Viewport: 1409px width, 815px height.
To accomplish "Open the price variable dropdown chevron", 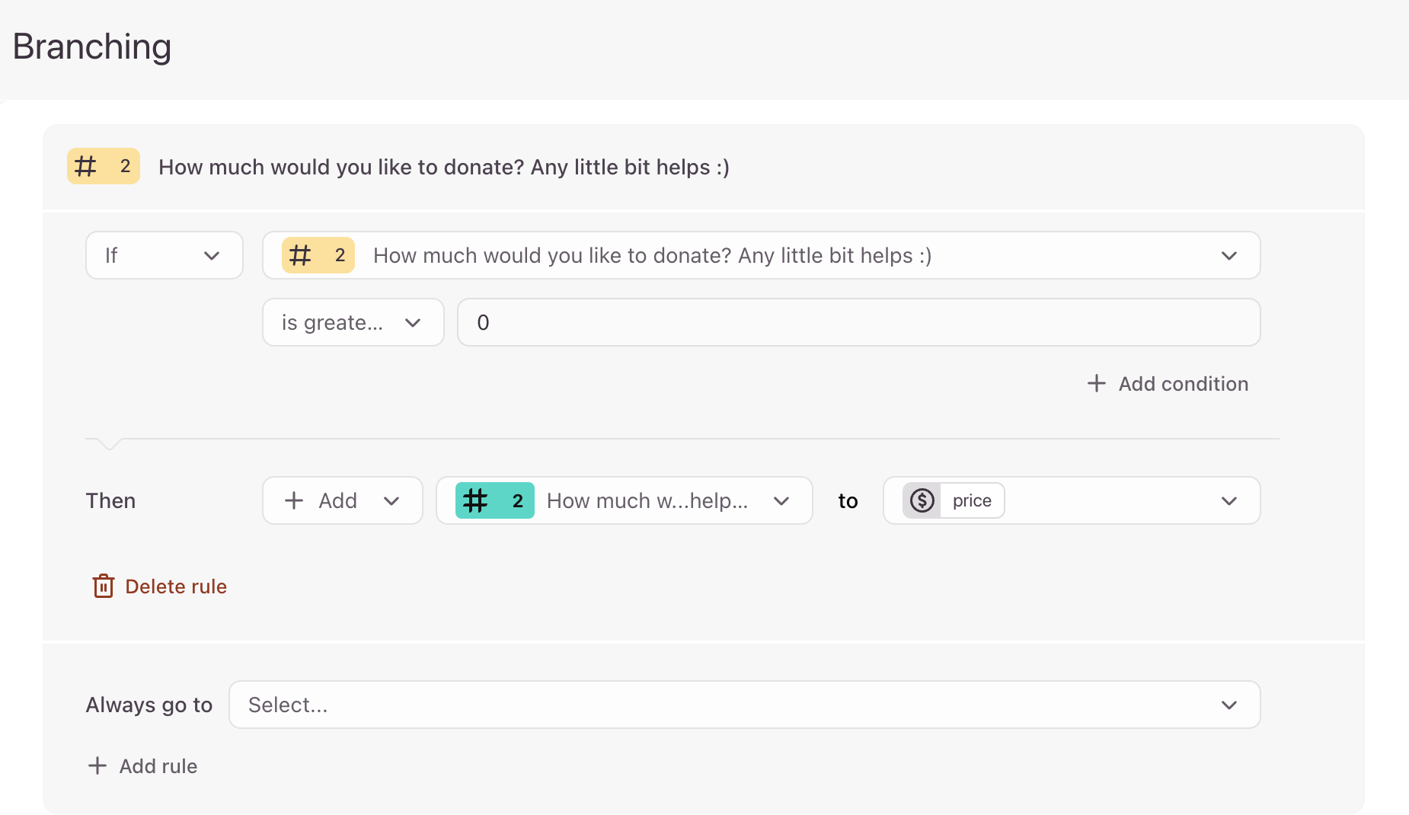I will coord(1228,500).
